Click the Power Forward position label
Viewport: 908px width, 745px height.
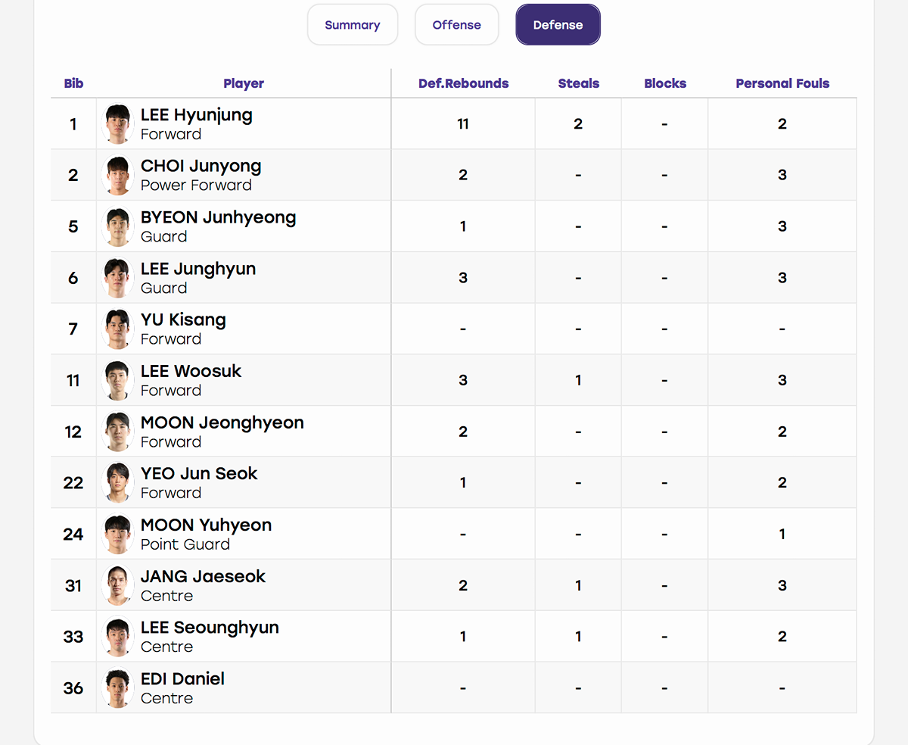pos(196,185)
